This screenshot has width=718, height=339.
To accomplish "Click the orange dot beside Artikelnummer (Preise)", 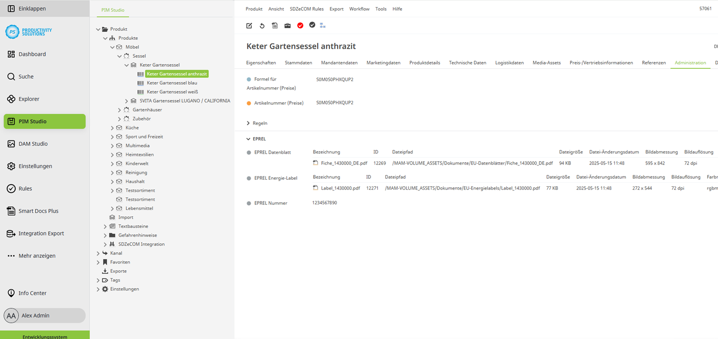I will (x=249, y=102).
